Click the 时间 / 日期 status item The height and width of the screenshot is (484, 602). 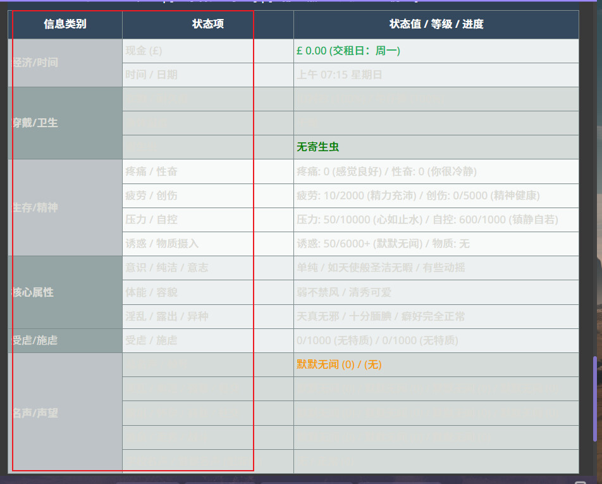(207, 75)
